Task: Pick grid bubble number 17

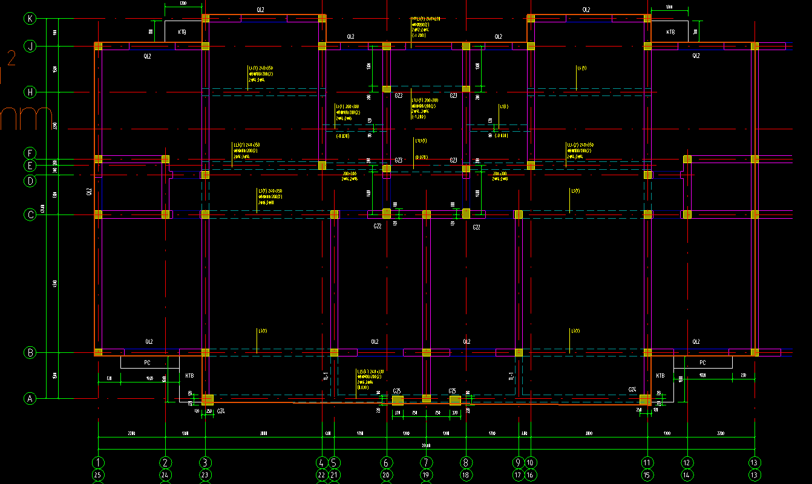Action: click(x=519, y=475)
